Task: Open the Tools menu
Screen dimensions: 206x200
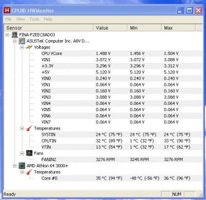Action: [35, 19]
